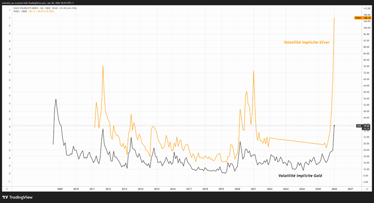This screenshot has height=203, width=374.
Task: Click the orange VXSLV price tag on the axis
Action: pyautogui.click(x=363, y=18)
